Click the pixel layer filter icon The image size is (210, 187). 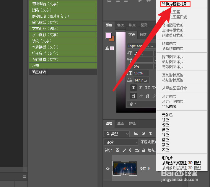(136, 133)
